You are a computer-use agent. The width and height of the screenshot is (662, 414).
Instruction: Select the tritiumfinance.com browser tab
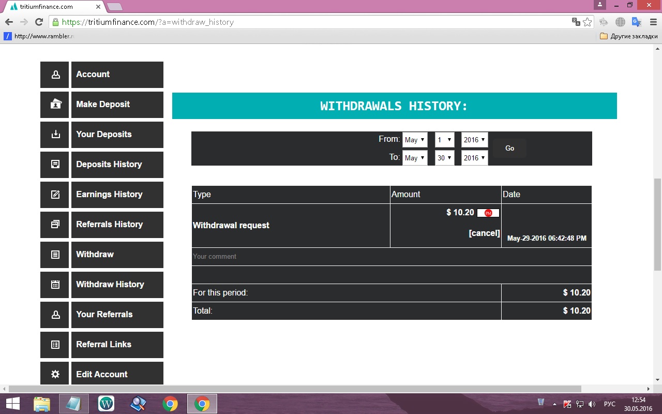(54, 7)
